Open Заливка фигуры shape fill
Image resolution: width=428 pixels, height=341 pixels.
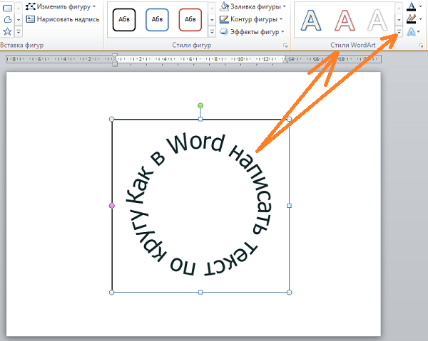click(x=253, y=6)
